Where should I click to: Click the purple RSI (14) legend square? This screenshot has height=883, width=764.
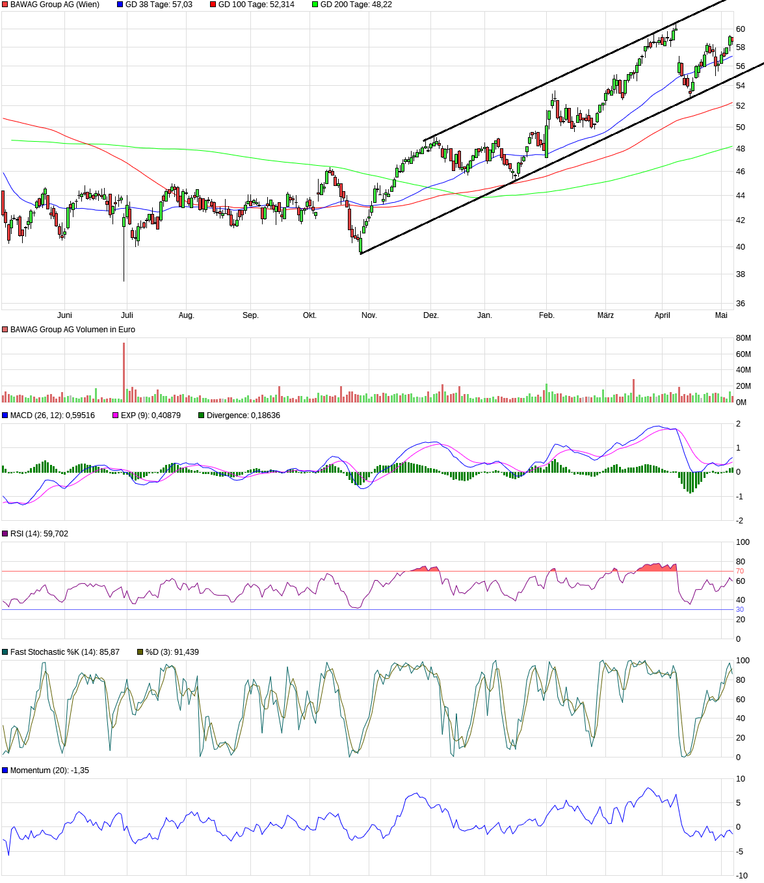point(5,534)
